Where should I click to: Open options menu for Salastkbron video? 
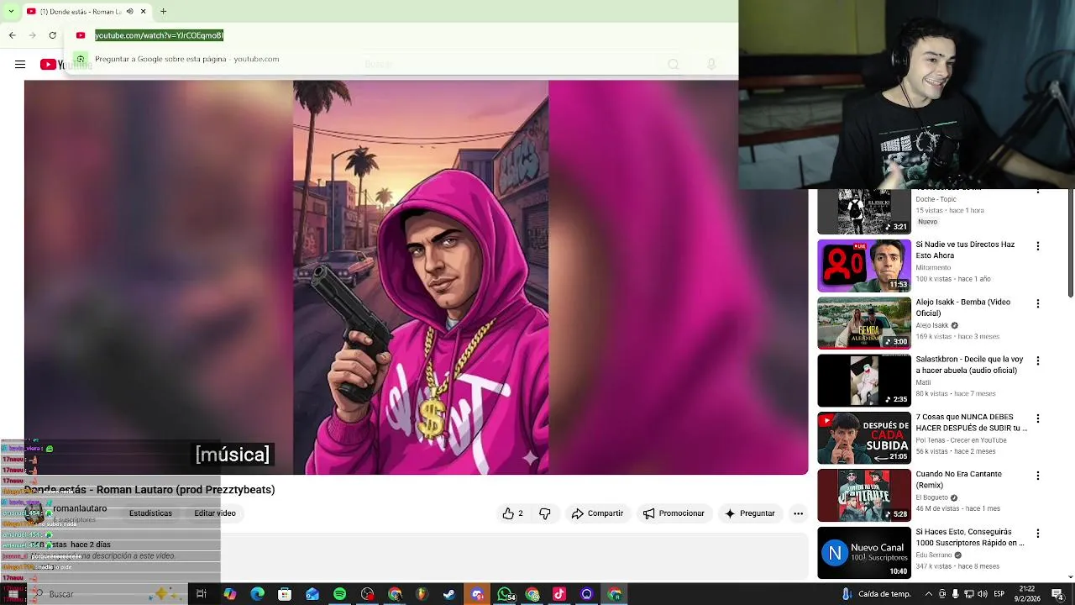click(1038, 360)
